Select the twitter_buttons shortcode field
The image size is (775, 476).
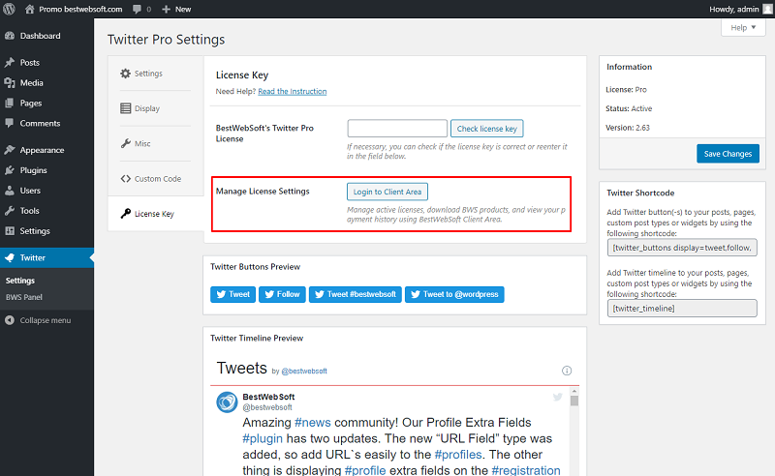click(682, 248)
